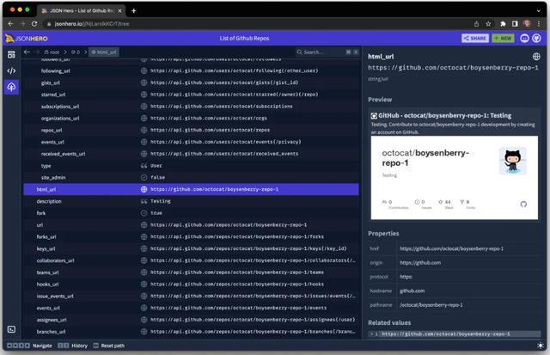Click the JSON Hero browser tab
The image size is (550, 355).
point(82,10)
